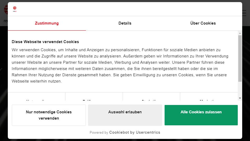Click the cookie description paragraph text
This screenshot has height=141, width=250.
point(120,66)
